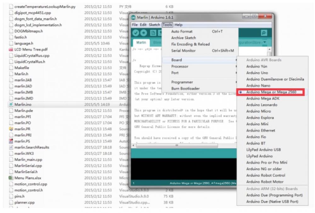Click Burn Bootloader in Tools menu

tap(200, 89)
